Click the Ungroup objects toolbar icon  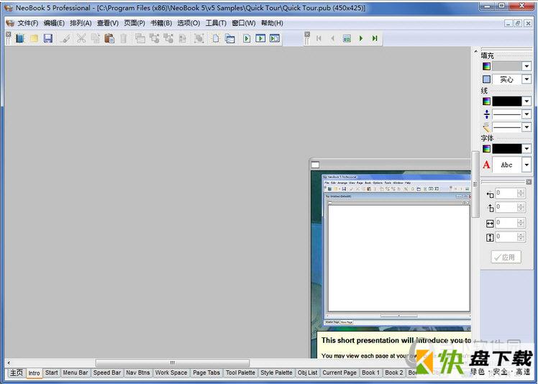(168, 38)
